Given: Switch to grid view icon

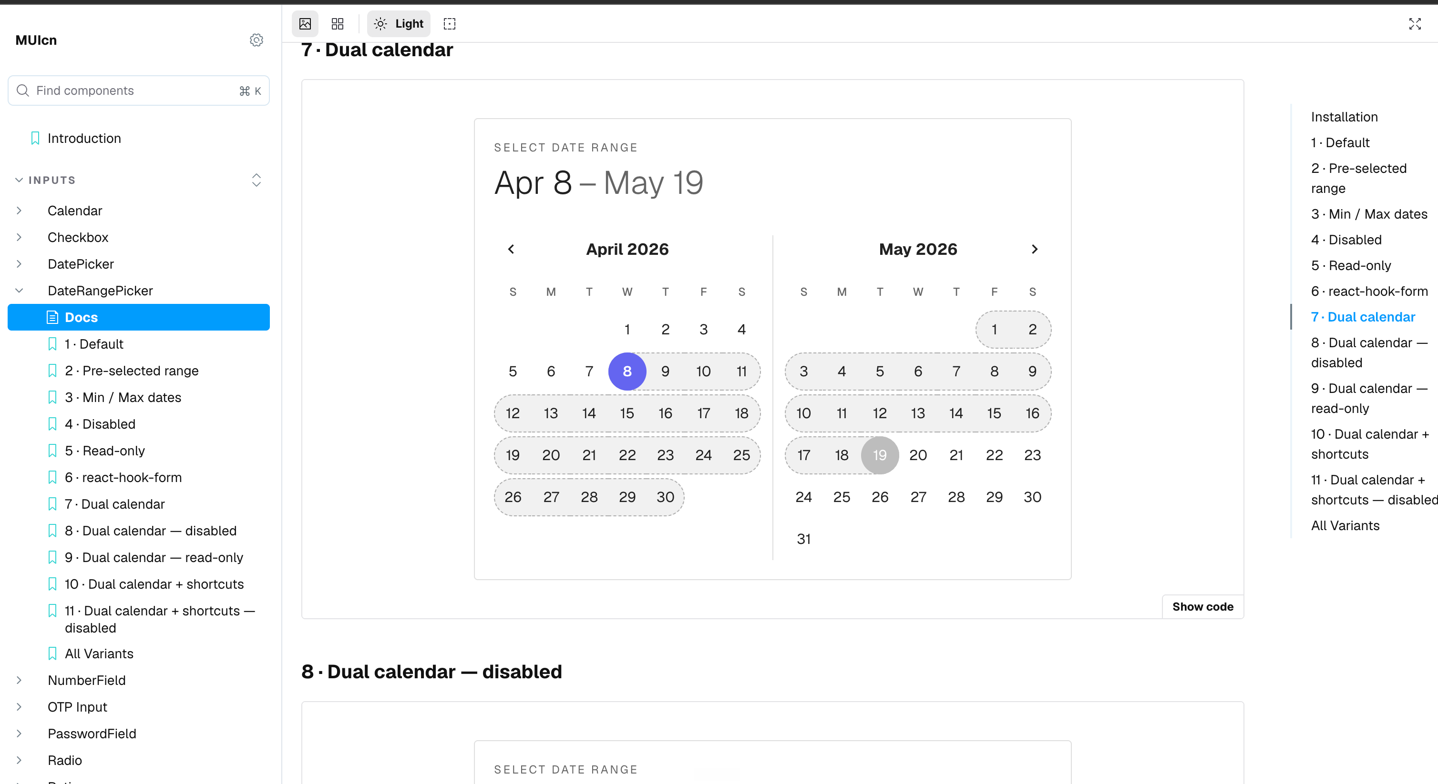Looking at the screenshot, I should click(337, 23).
